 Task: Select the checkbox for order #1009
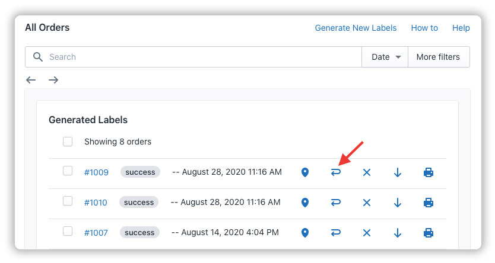click(68, 171)
